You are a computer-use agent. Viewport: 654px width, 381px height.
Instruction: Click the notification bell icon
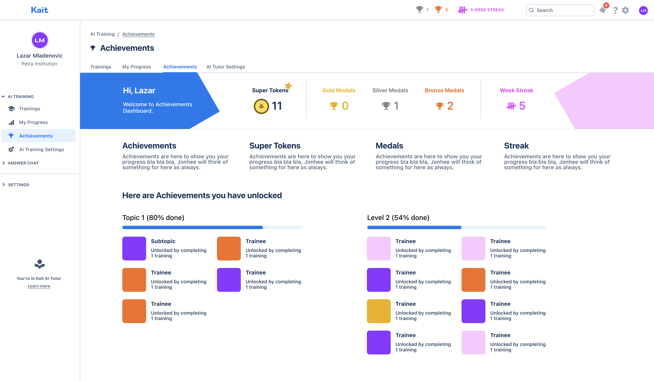[603, 10]
